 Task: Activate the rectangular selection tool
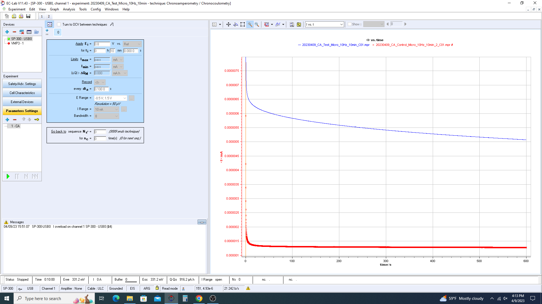click(242, 24)
